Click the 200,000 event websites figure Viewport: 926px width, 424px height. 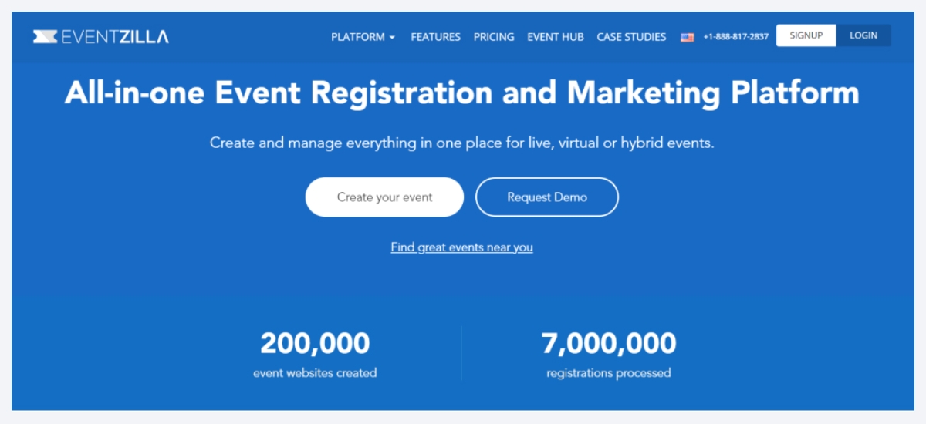315,343
